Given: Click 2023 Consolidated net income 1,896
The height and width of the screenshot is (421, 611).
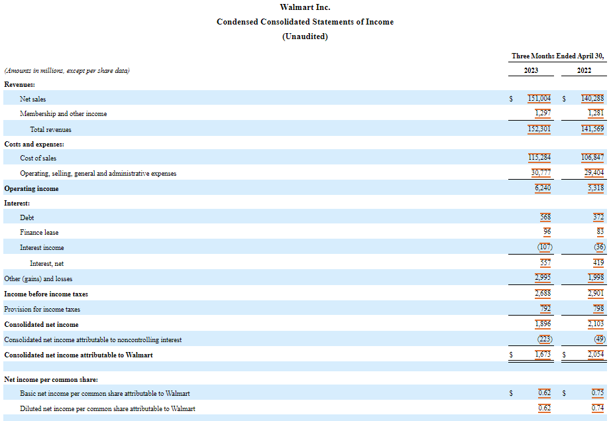Looking at the screenshot, I should tap(543, 324).
